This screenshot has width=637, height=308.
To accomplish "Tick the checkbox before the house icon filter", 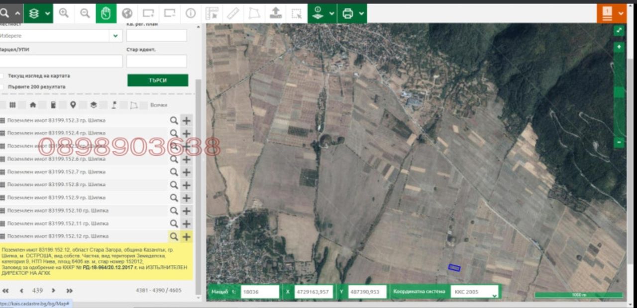I will pos(22,105).
